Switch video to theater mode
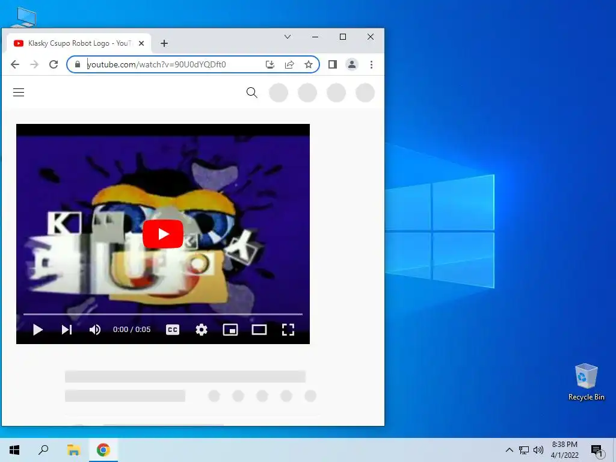Viewport: 616px width, 462px height. click(259, 330)
